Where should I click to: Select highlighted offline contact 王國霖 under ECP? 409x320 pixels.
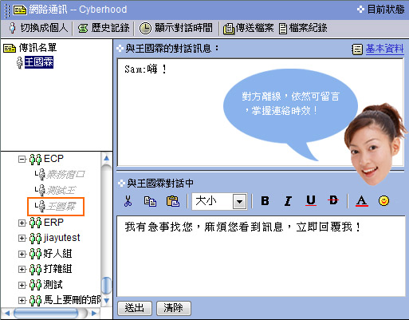point(61,206)
